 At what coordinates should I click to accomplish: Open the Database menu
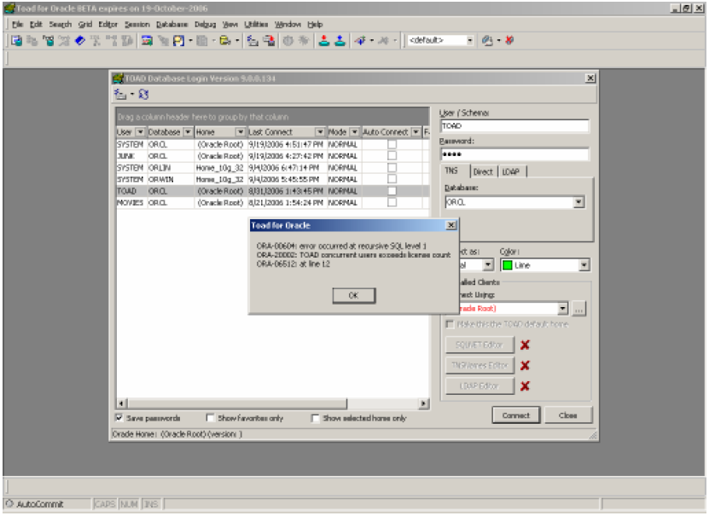coord(171,25)
